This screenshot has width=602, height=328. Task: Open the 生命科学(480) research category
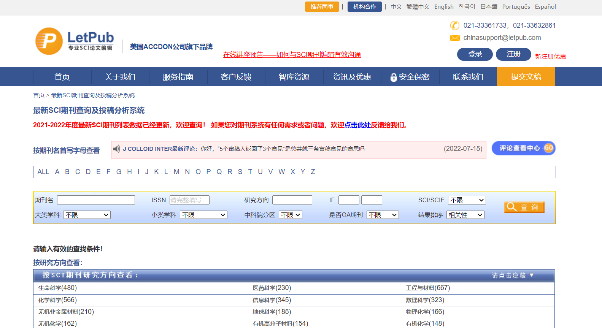click(57, 288)
